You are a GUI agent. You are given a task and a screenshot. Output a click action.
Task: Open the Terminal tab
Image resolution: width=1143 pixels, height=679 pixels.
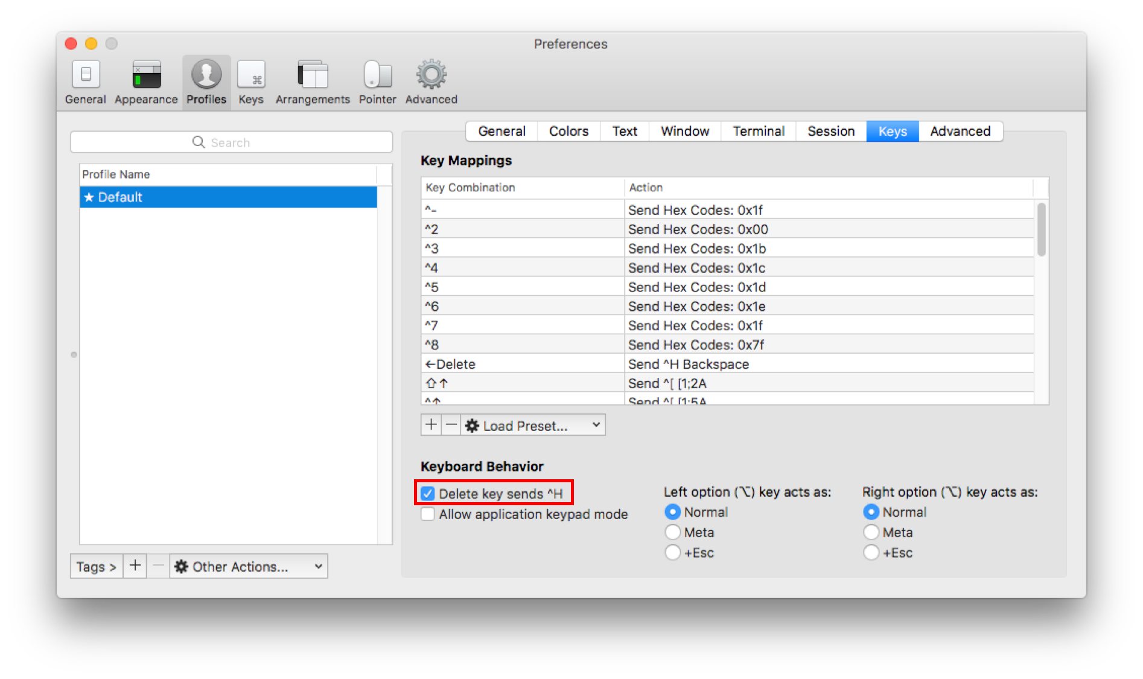758,131
